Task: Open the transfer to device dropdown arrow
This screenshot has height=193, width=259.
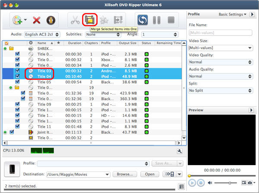Action: tap(180, 174)
